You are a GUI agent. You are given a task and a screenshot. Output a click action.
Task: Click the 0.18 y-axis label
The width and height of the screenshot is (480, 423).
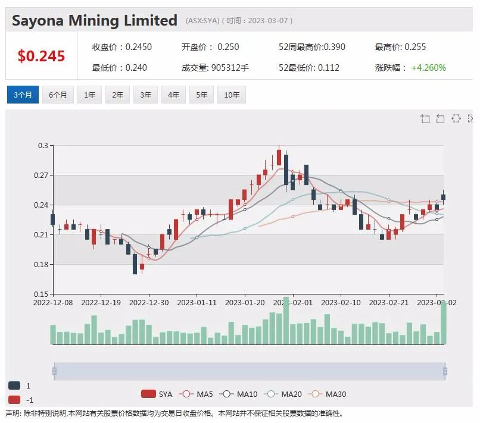(x=41, y=264)
